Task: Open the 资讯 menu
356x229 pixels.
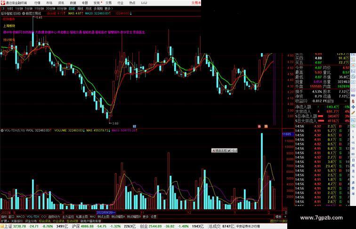Action: click(x=61, y=3)
